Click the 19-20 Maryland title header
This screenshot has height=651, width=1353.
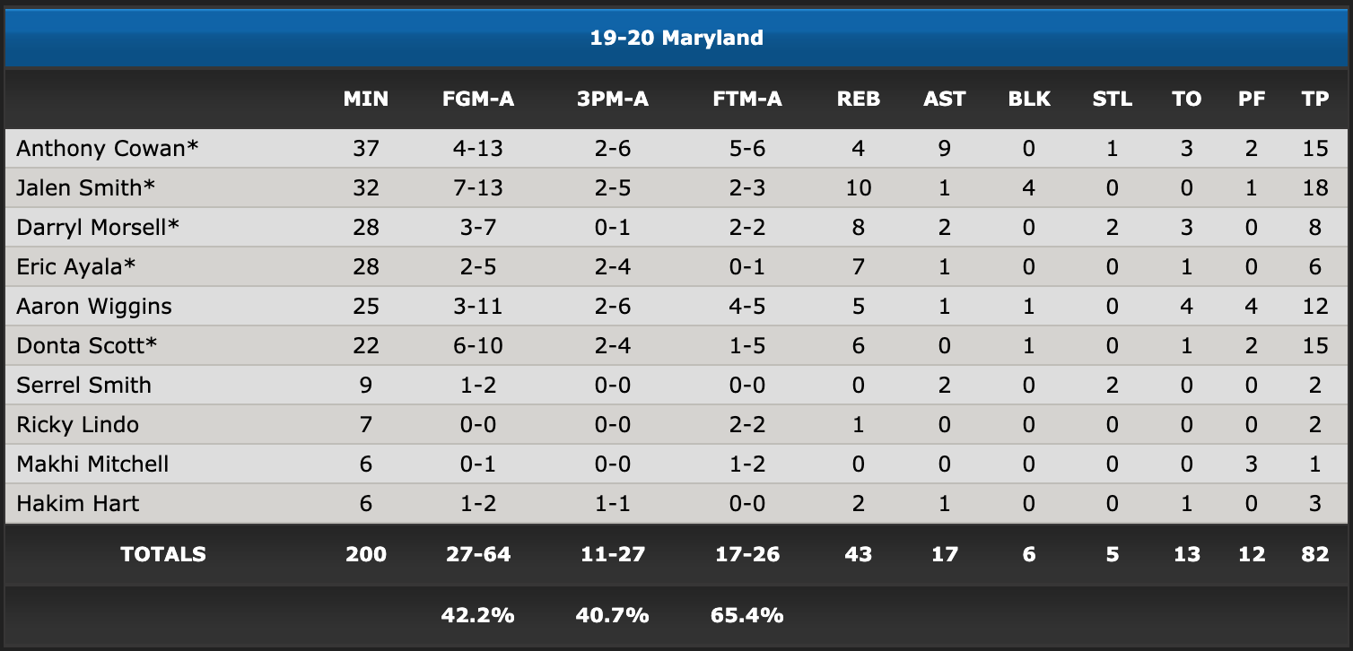coord(676,38)
